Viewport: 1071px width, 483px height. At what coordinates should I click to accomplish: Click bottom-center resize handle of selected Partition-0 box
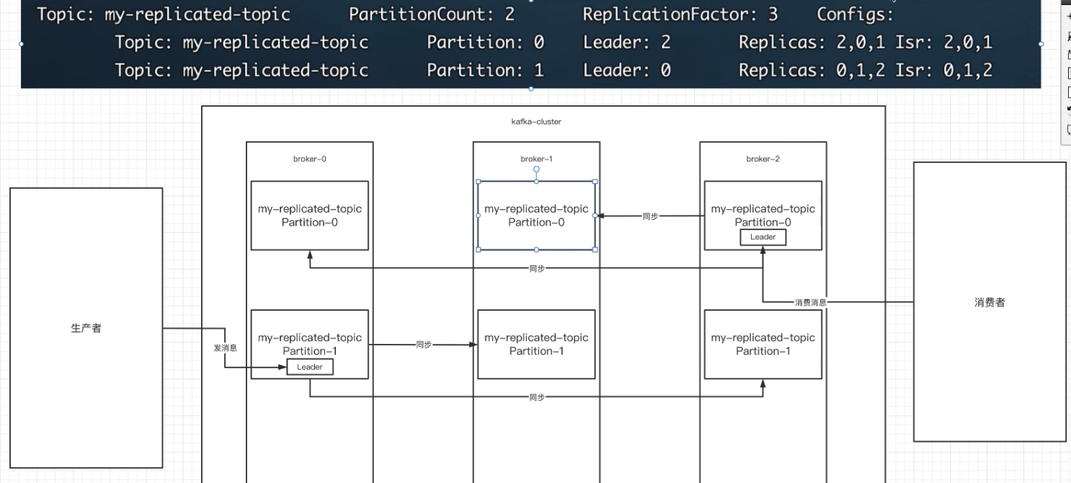(536, 249)
